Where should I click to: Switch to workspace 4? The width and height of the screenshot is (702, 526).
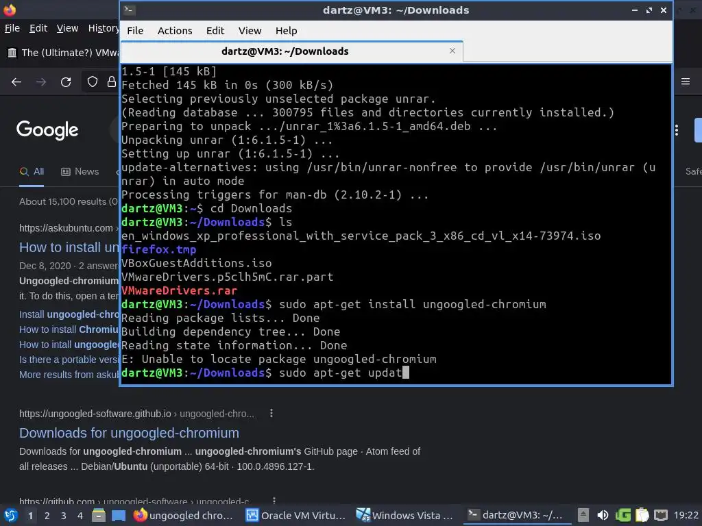(x=80, y=516)
